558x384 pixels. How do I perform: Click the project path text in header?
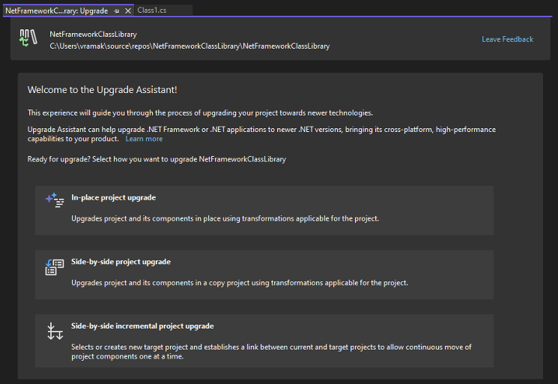(x=189, y=46)
